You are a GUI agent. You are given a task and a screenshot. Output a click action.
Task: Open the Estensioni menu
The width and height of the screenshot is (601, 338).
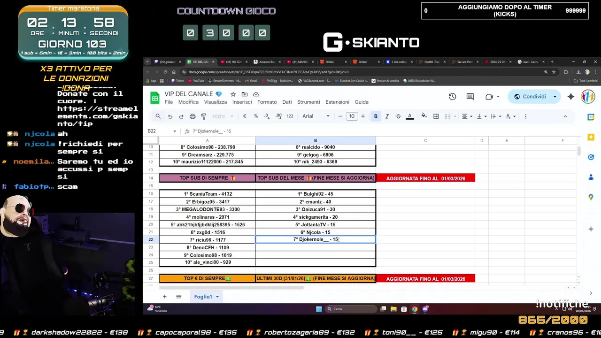pos(337,102)
